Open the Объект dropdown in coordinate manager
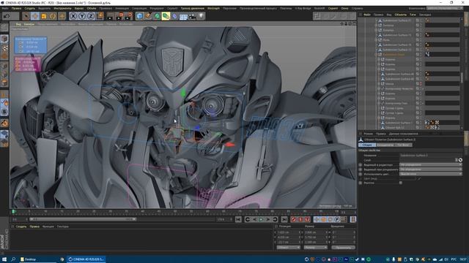Viewport: 469px width, 263px height. click(288, 248)
